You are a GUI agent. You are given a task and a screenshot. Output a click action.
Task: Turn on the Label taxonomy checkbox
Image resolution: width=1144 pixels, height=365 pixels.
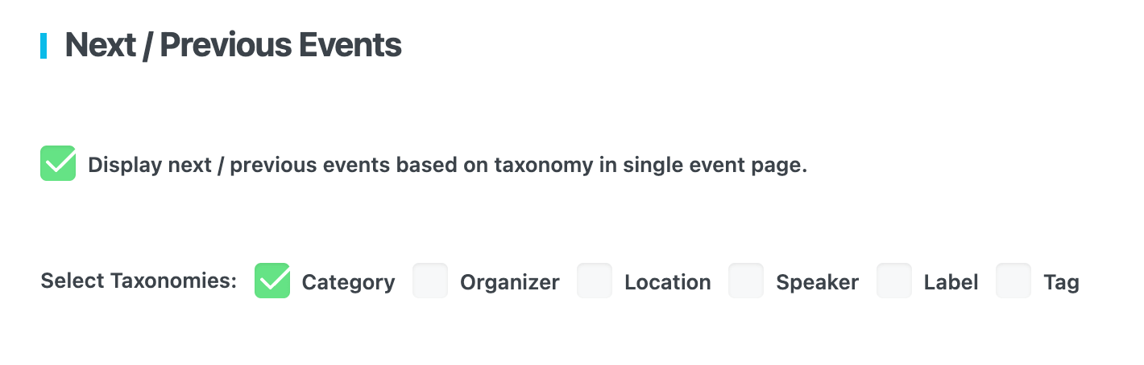point(894,281)
